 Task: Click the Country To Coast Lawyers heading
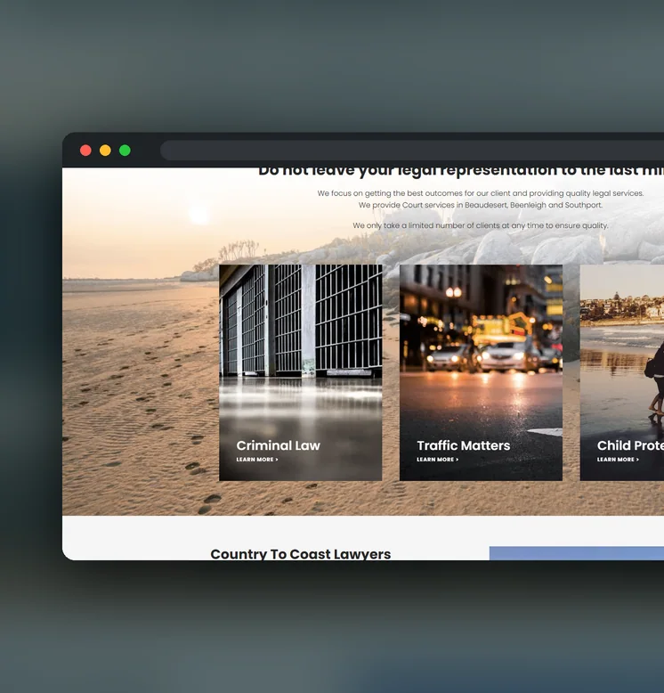tap(301, 554)
